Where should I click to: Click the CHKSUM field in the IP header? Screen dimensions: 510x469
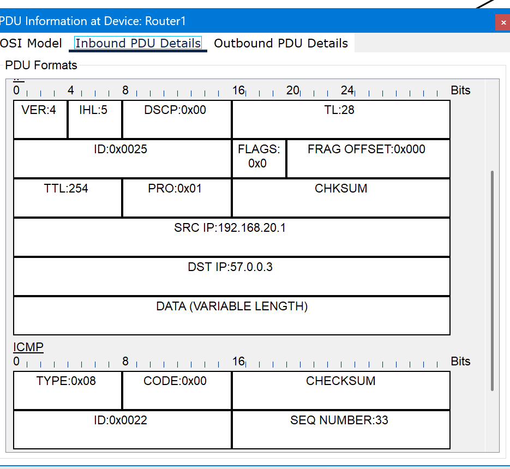click(341, 198)
